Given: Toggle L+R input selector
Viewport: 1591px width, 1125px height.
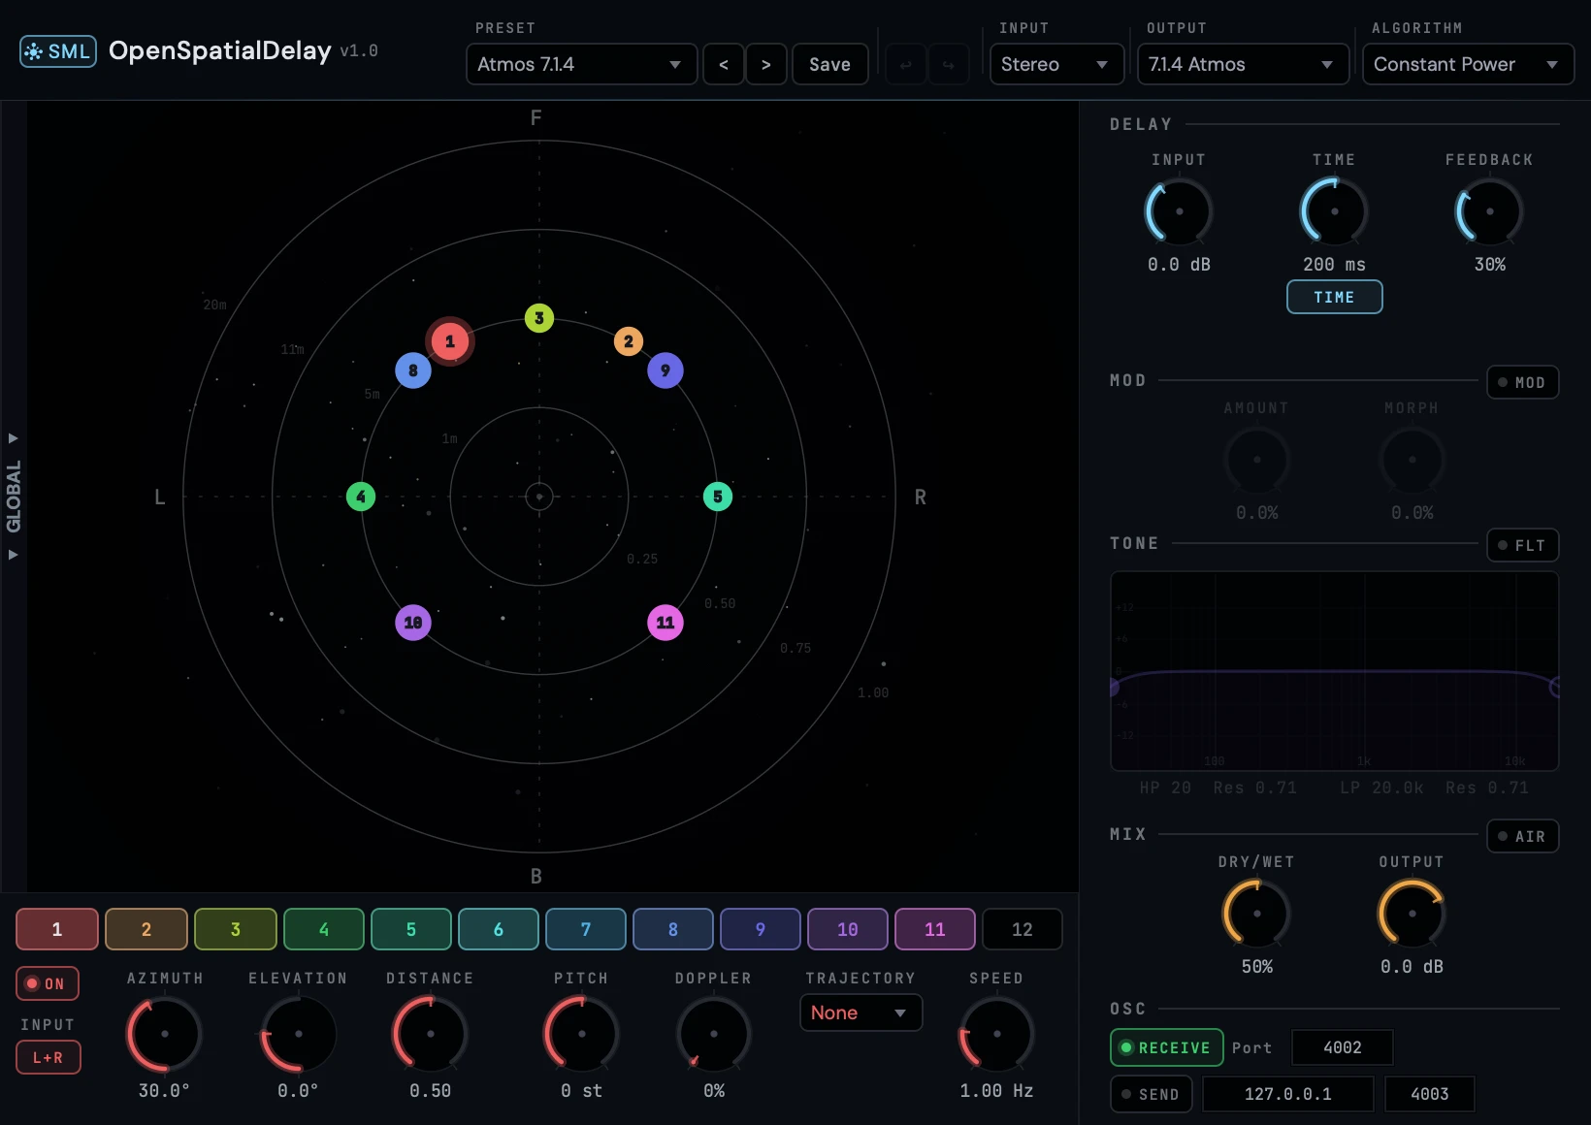Looking at the screenshot, I should pyautogui.click(x=48, y=1057).
